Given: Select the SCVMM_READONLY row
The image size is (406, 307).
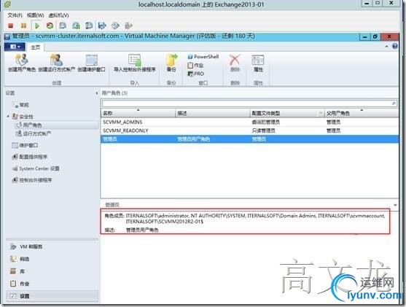Looking at the screenshot, I should pos(249,131).
